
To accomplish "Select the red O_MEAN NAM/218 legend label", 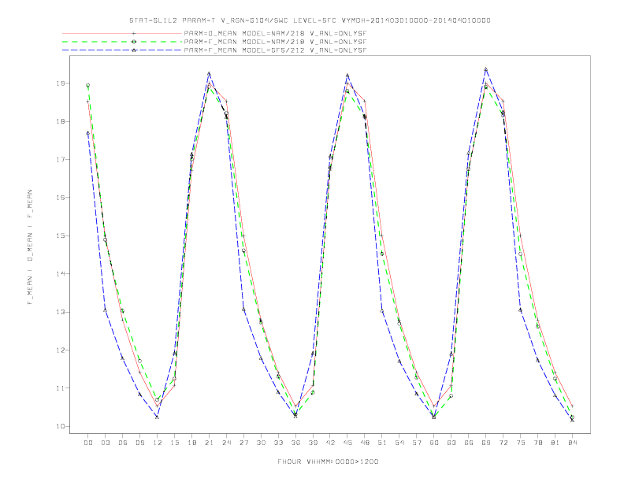I will coord(275,33).
